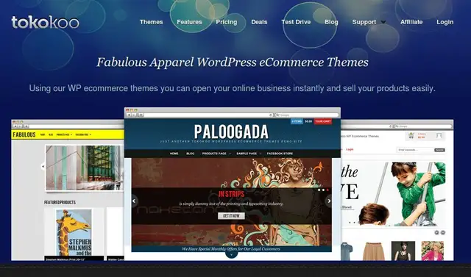Click the Login link in header

[445, 22]
